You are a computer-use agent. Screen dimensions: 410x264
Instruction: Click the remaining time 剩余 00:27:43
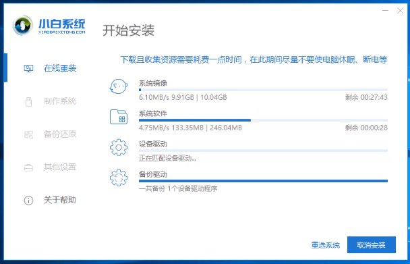point(366,97)
